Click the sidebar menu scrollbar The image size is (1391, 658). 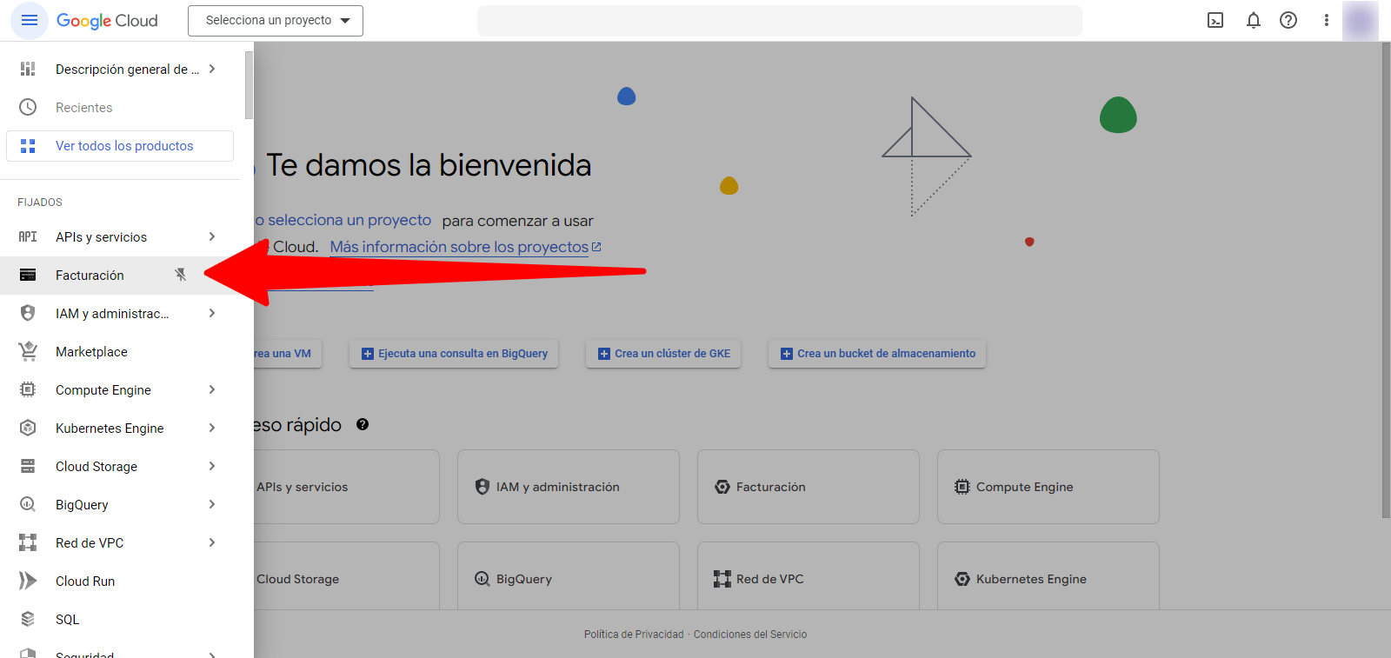[x=249, y=85]
